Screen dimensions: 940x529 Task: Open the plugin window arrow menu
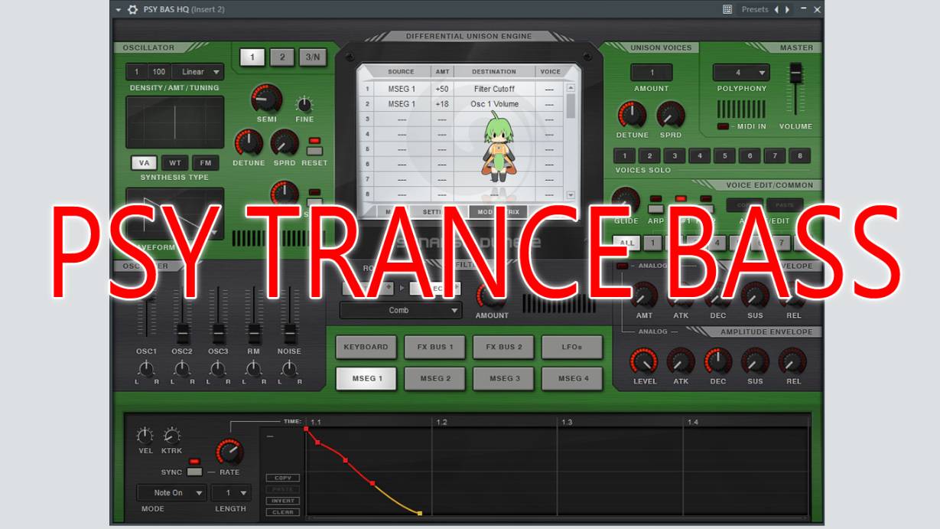[119, 10]
